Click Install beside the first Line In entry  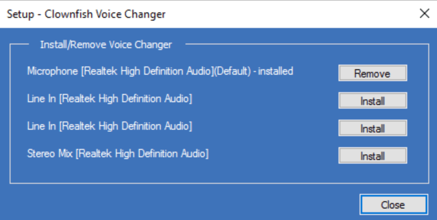point(372,101)
